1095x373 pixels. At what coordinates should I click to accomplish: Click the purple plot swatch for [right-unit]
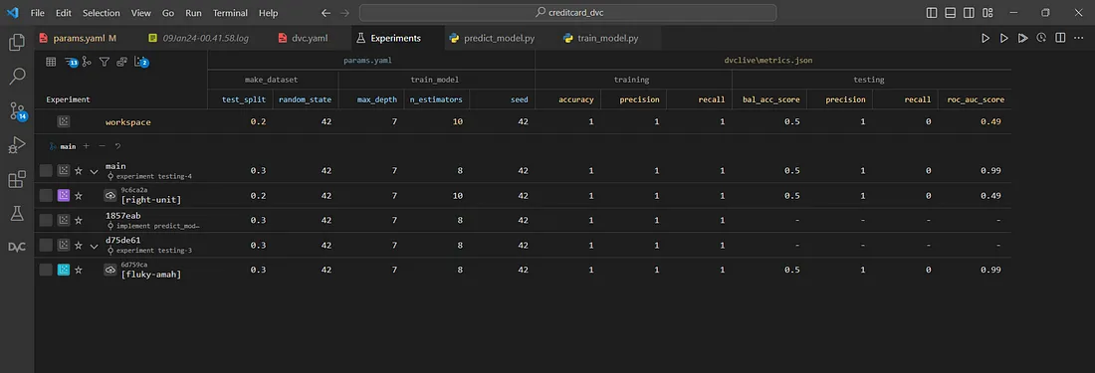pos(64,195)
